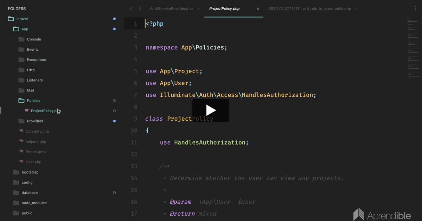This screenshot has width=422, height=221.
Task: Click the FOLDERS sidebar heading
Action: click(17, 9)
